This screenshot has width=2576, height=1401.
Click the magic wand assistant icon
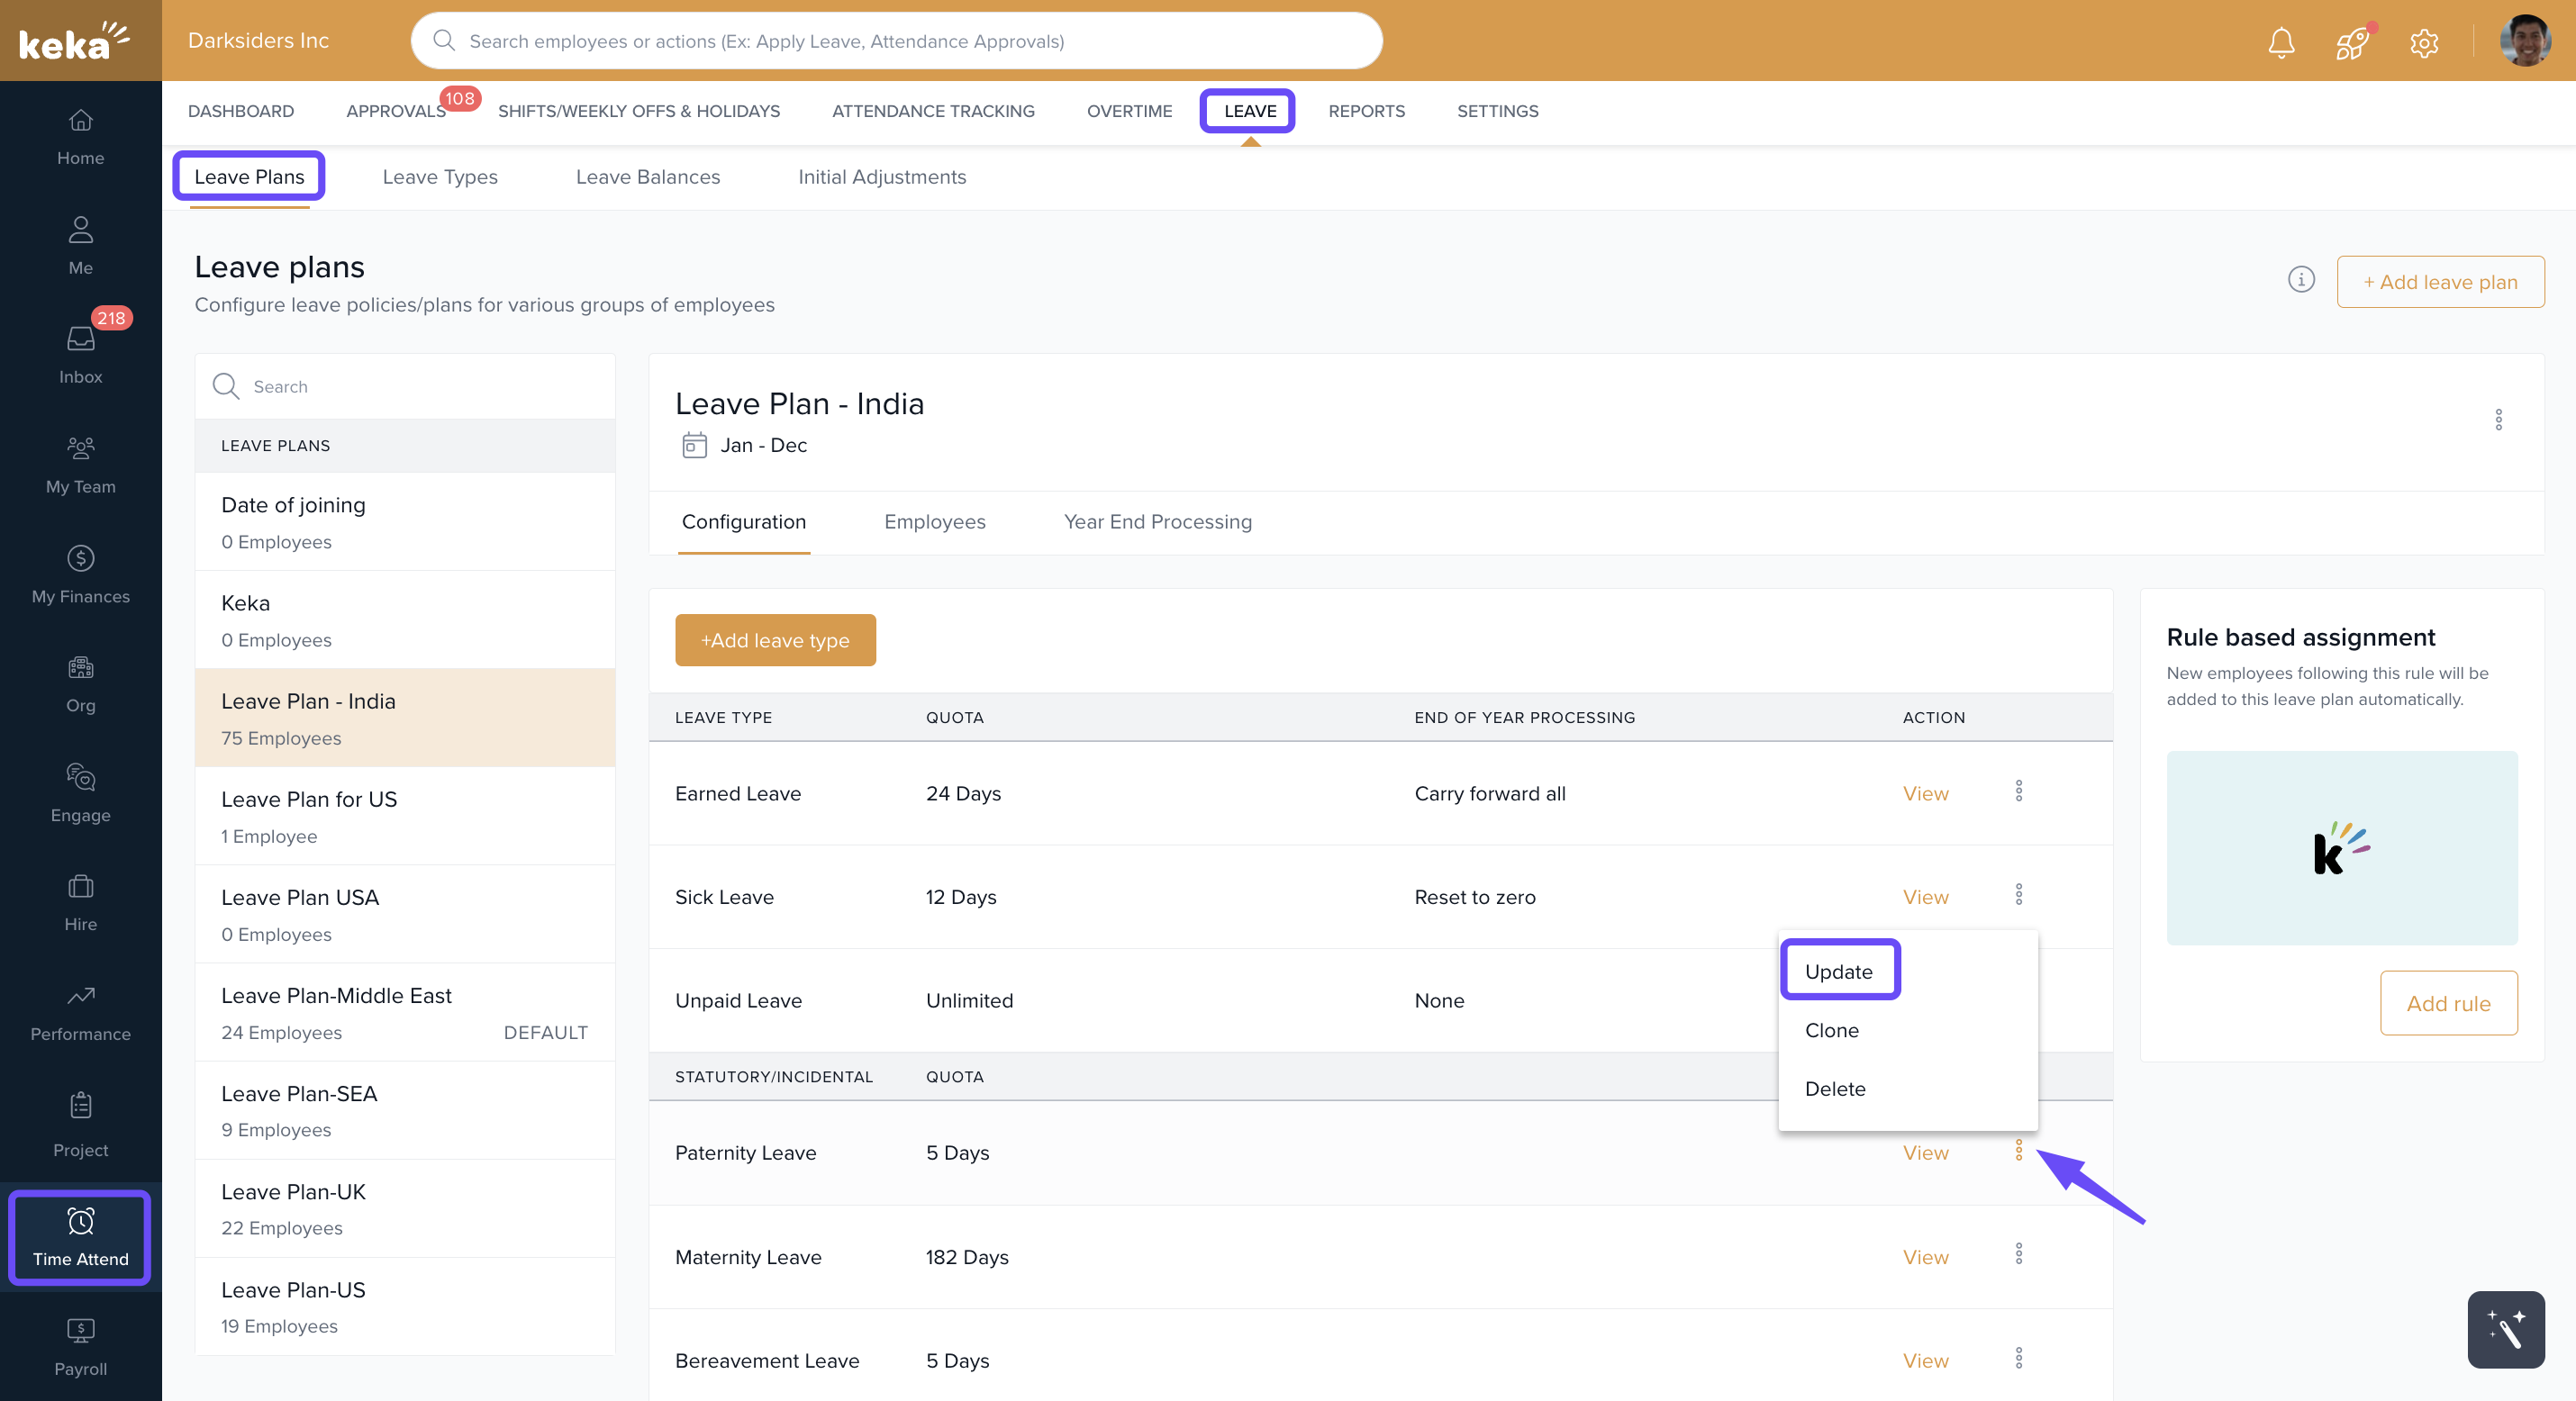click(2505, 1329)
